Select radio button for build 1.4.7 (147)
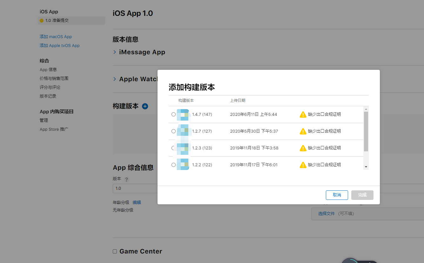The image size is (424, 263). pyautogui.click(x=173, y=114)
